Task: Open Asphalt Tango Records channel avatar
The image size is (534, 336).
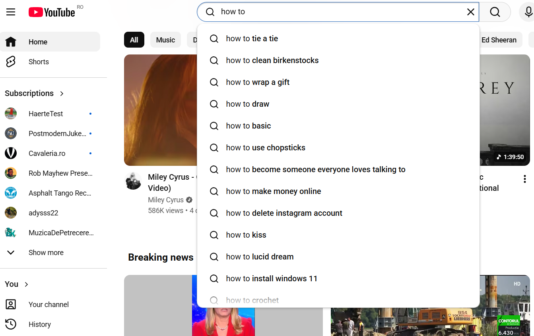Action: tap(11, 193)
